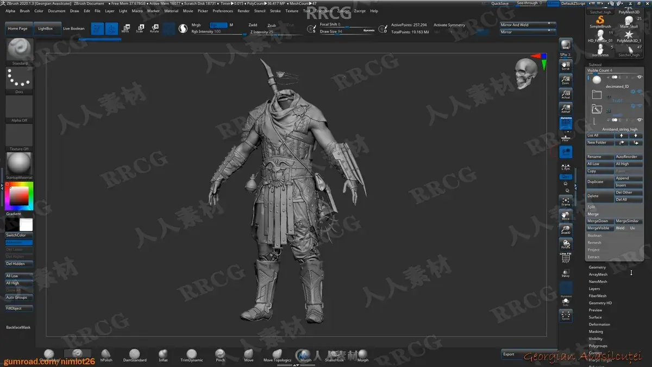Expand the Polygroups palette section
The height and width of the screenshot is (367, 652).
(x=598, y=346)
